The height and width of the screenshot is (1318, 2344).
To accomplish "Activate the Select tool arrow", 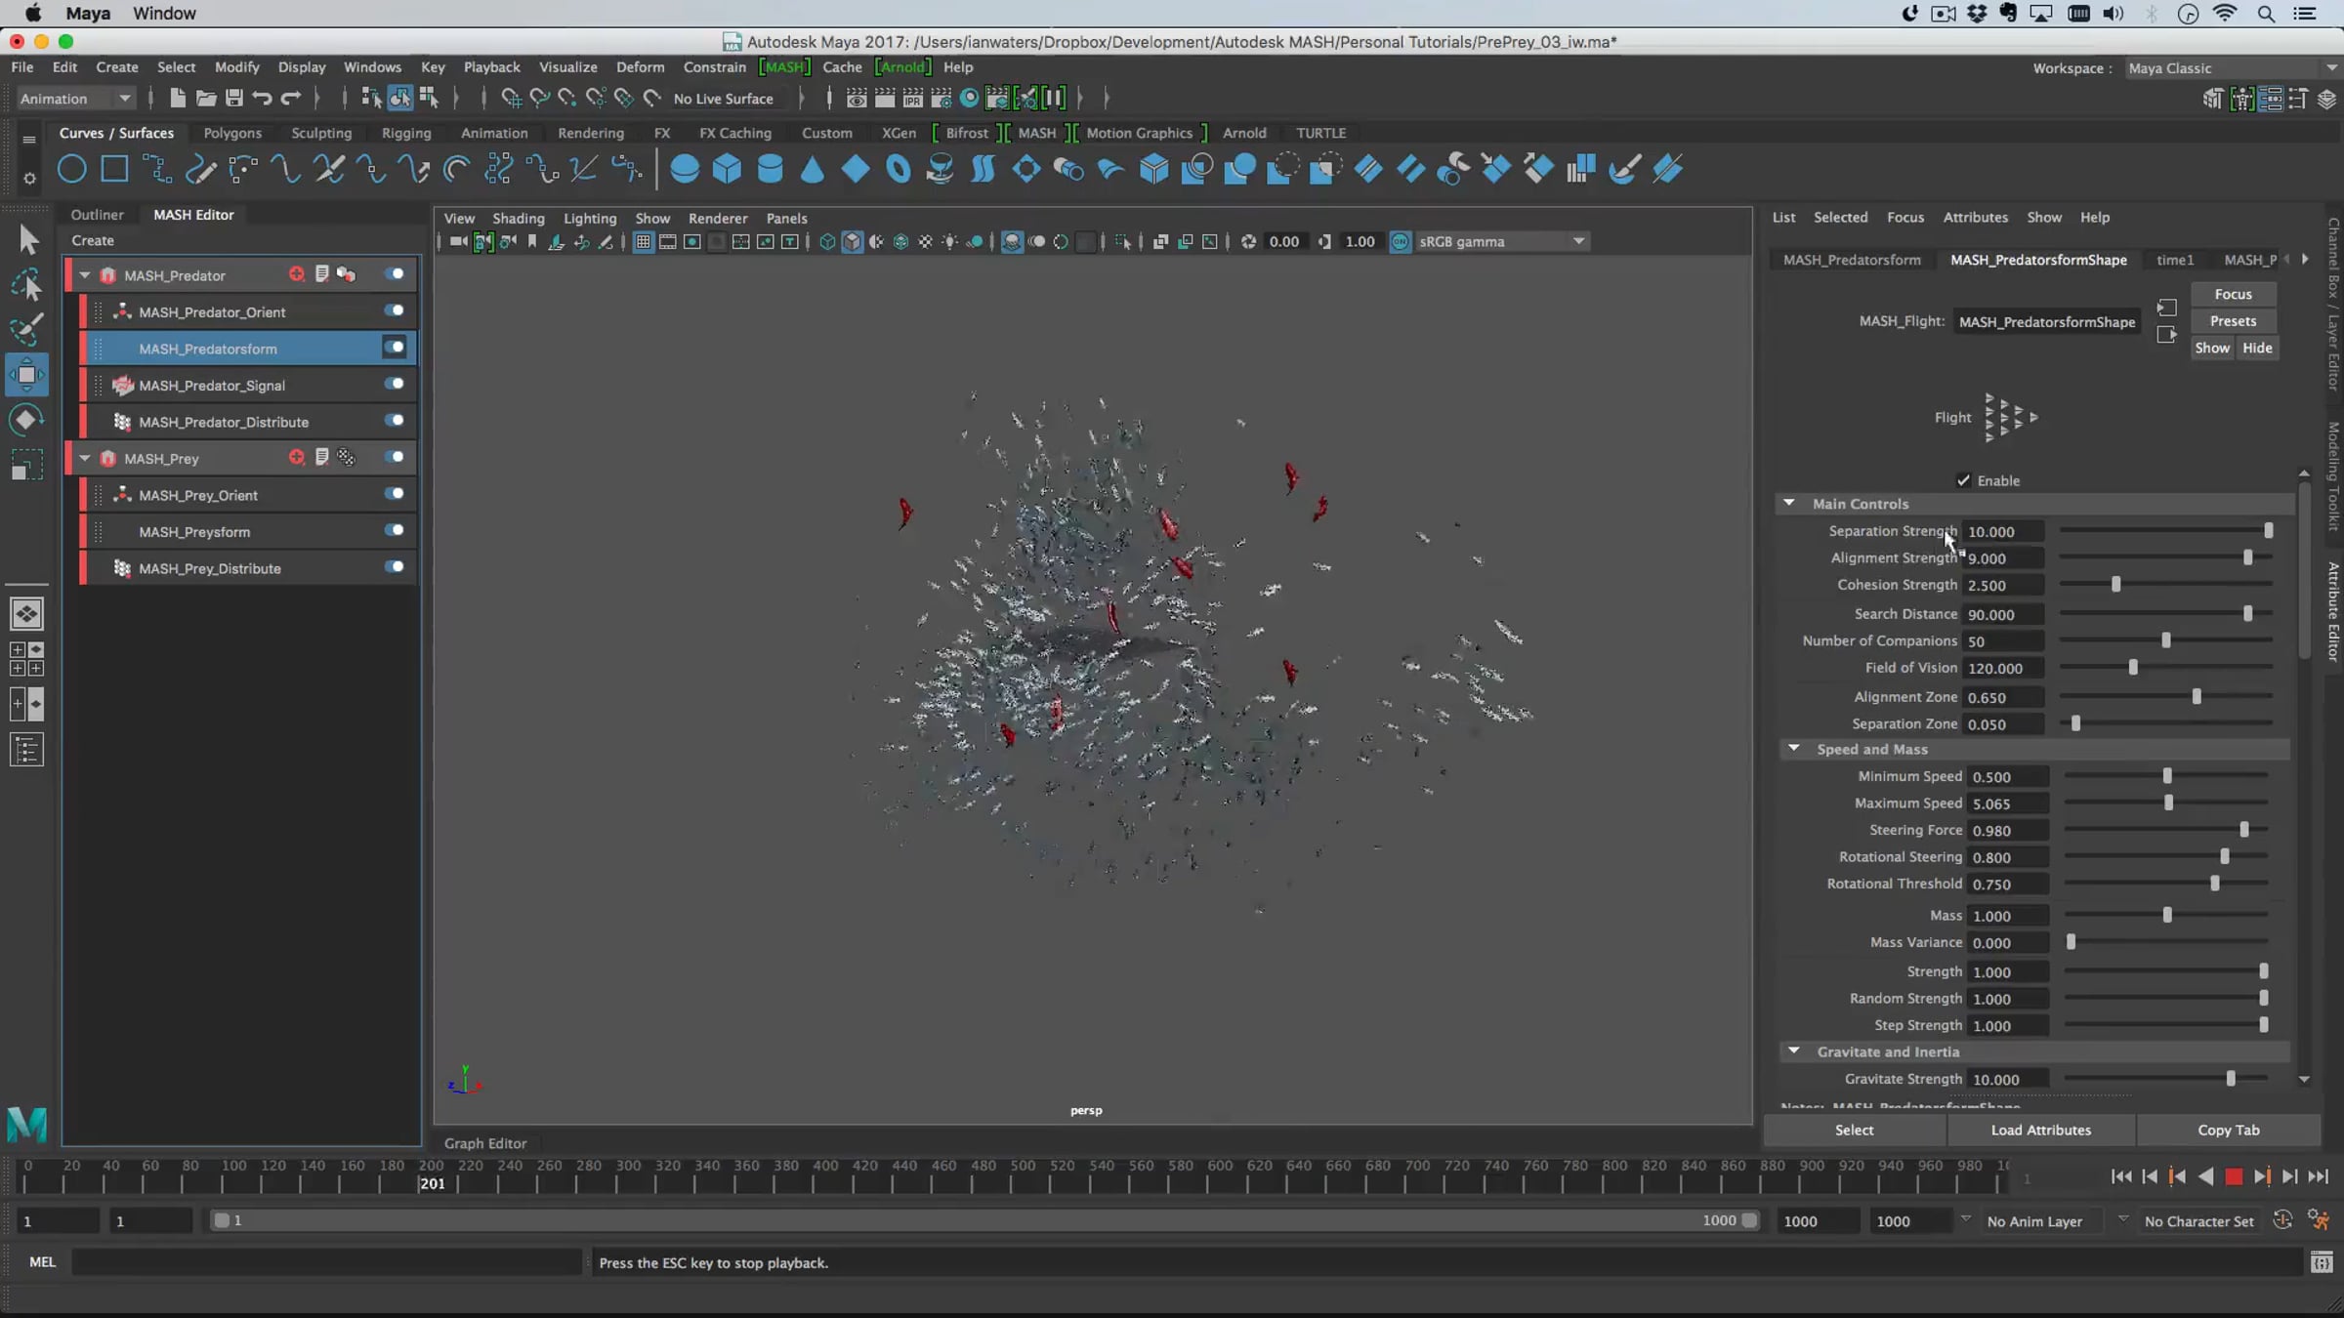I will click(27, 239).
